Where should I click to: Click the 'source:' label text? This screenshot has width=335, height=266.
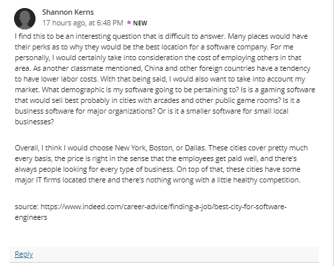[x=27, y=207]
